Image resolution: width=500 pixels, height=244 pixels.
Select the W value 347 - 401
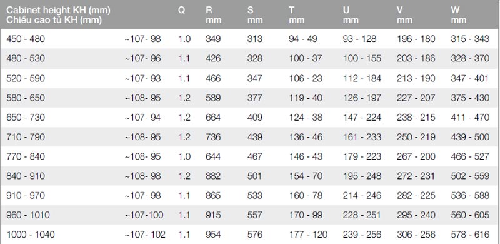(470, 78)
